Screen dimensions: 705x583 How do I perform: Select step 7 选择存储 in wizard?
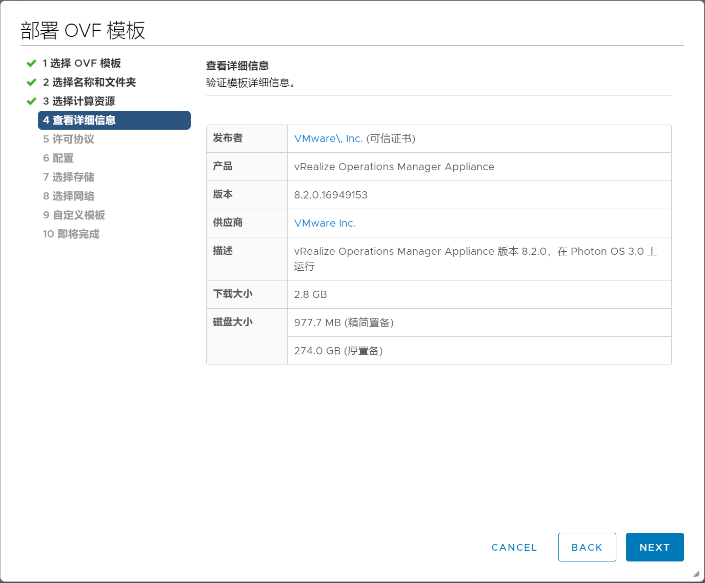68,177
